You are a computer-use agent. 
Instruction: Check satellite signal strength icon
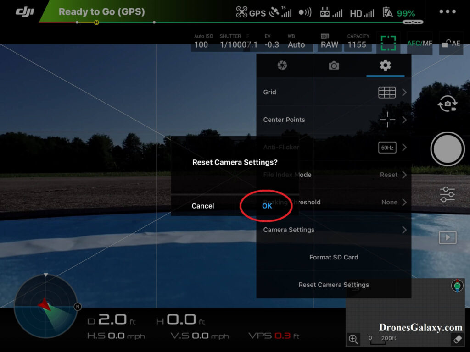tap(280, 11)
